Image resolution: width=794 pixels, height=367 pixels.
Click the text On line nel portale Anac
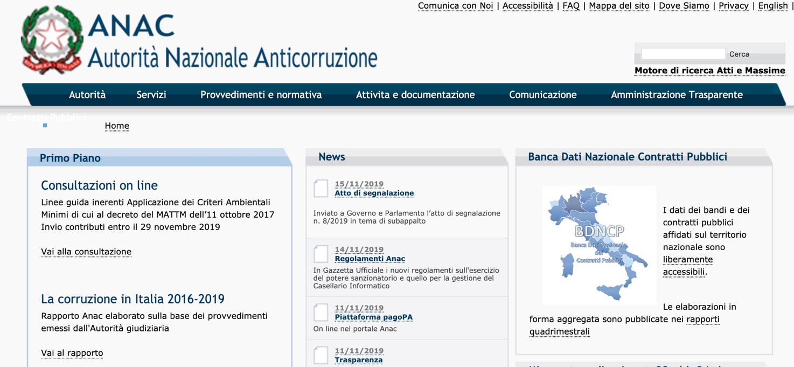(356, 329)
